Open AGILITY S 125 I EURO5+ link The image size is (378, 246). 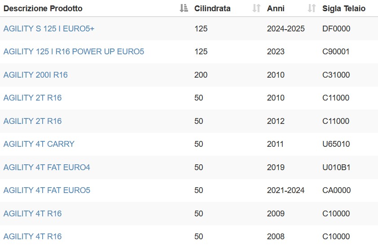coord(49,29)
